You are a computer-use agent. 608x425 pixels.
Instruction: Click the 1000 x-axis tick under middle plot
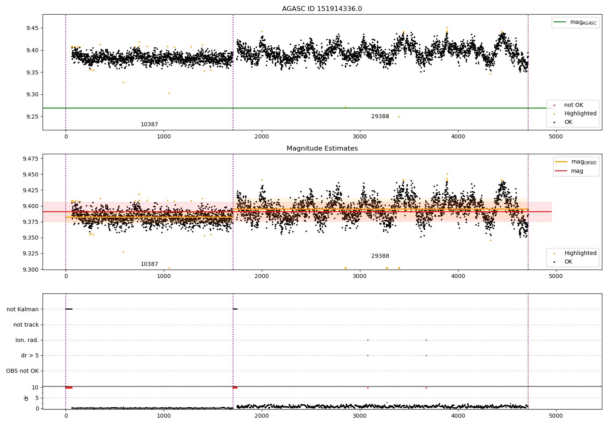(x=164, y=276)
